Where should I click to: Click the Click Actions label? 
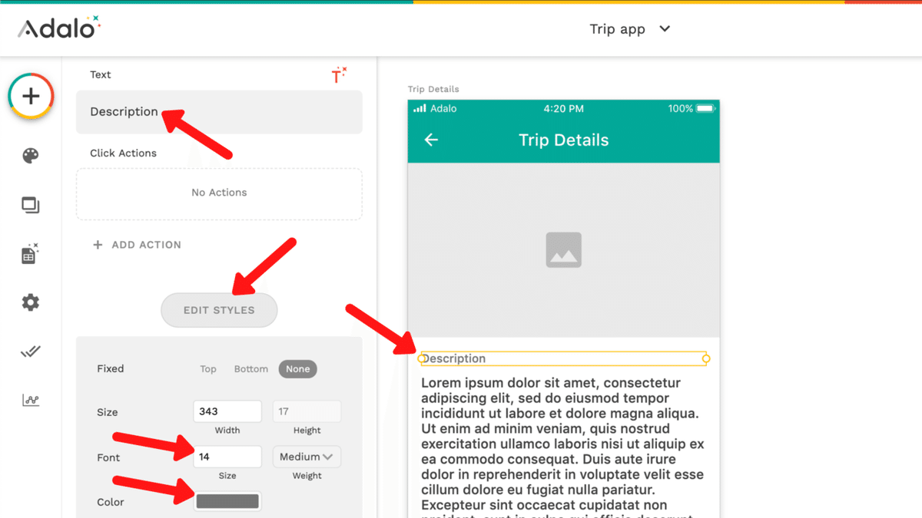(x=123, y=153)
